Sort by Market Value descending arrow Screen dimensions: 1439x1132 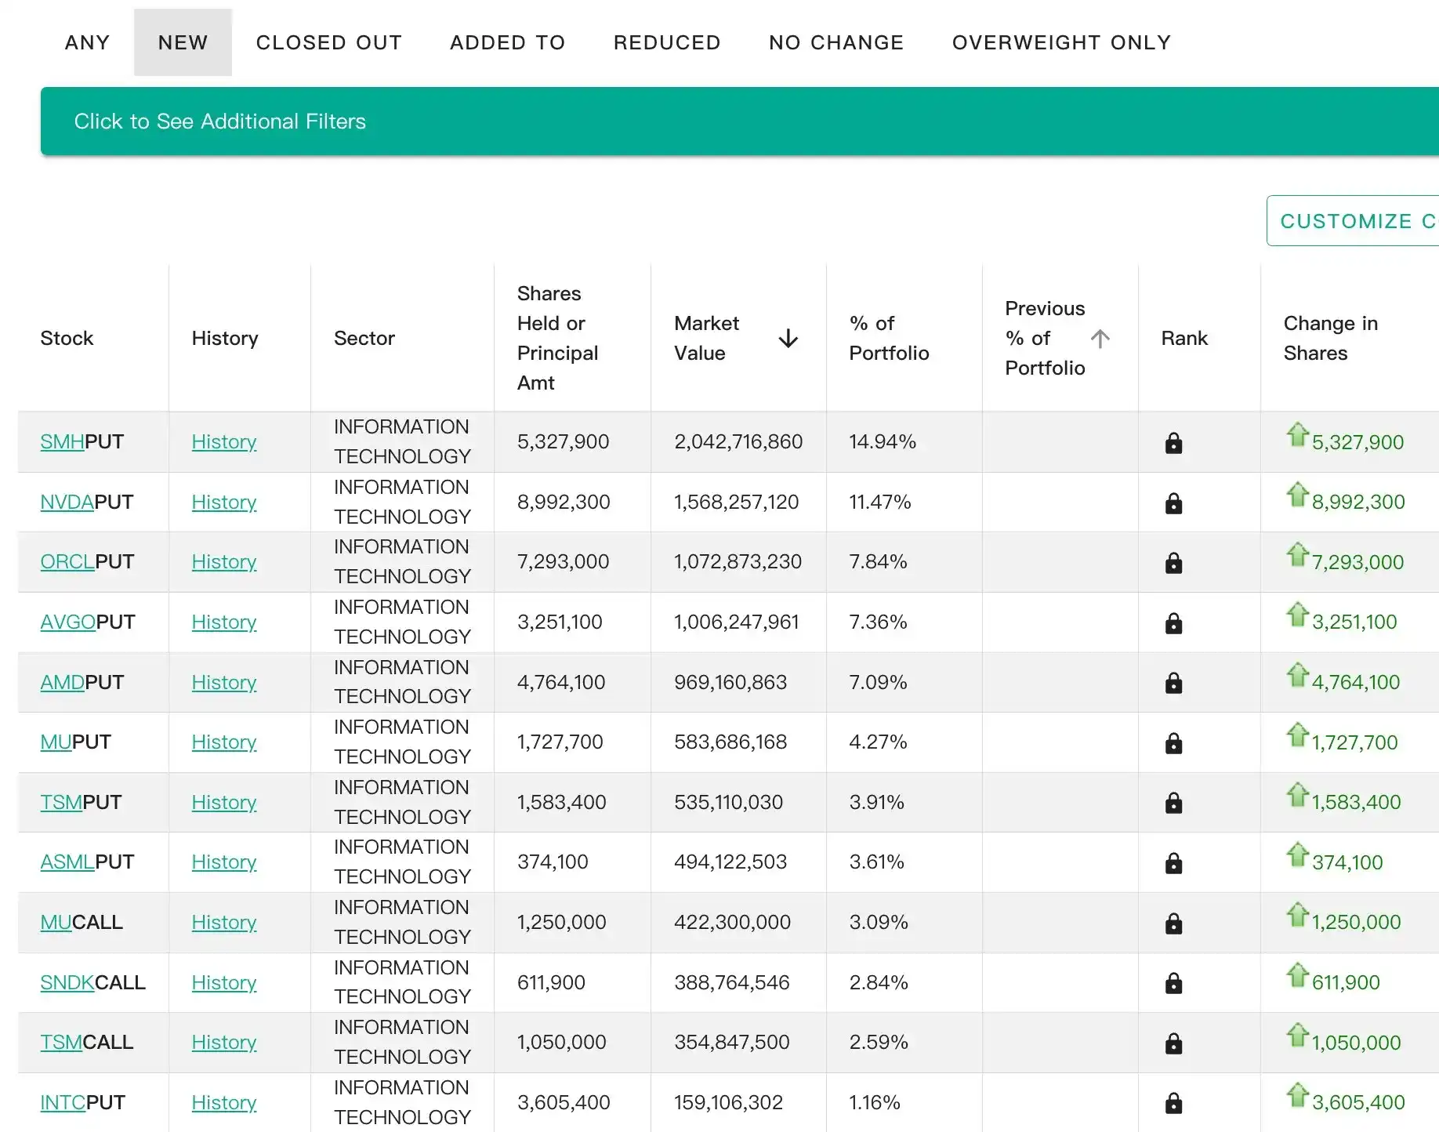(x=788, y=339)
